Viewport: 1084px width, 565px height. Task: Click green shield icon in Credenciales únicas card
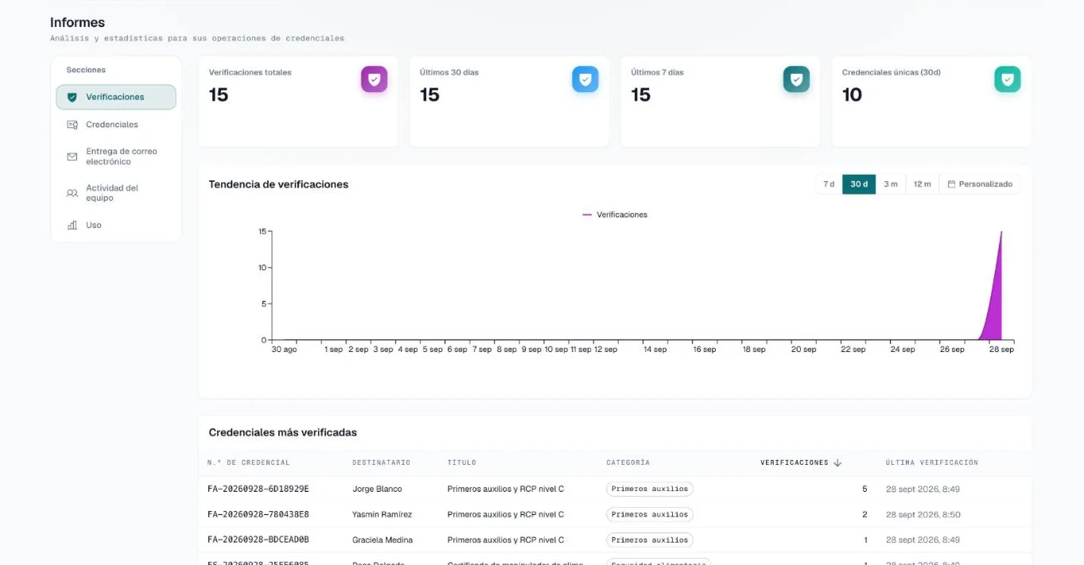[1008, 79]
